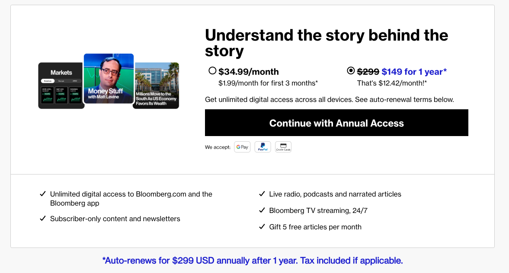Image resolution: width=509 pixels, height=273 pixels.
Task: Click the auto-renews $299 USD disclaimer text
Action: coord(253,260)
